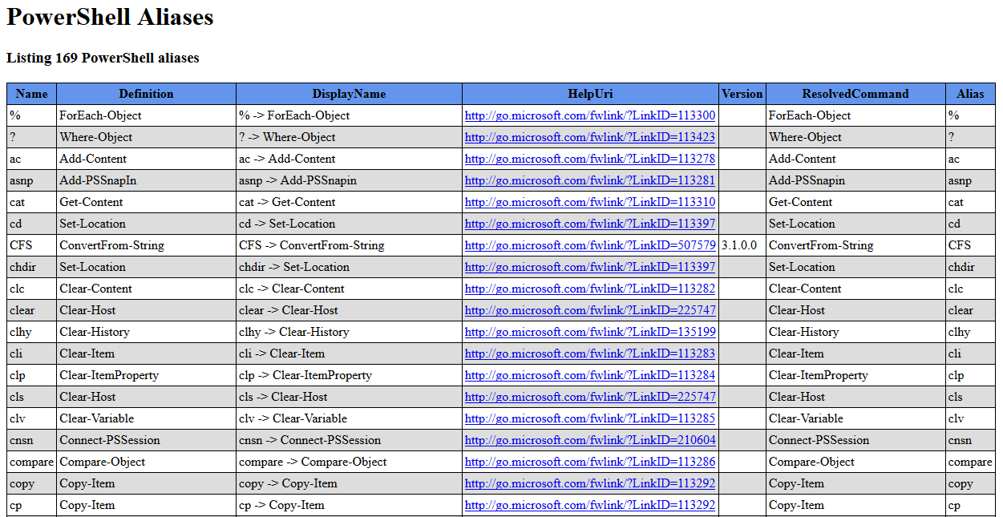Open help link ending in LinkID=113285
The image size is (1003, 517).
click(590, 418)
